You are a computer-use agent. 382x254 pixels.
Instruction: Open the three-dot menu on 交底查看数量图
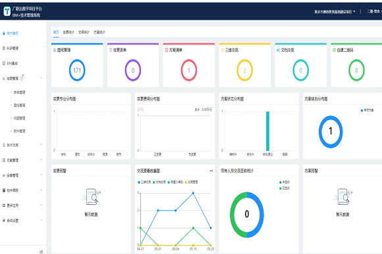tap(211, 171)
